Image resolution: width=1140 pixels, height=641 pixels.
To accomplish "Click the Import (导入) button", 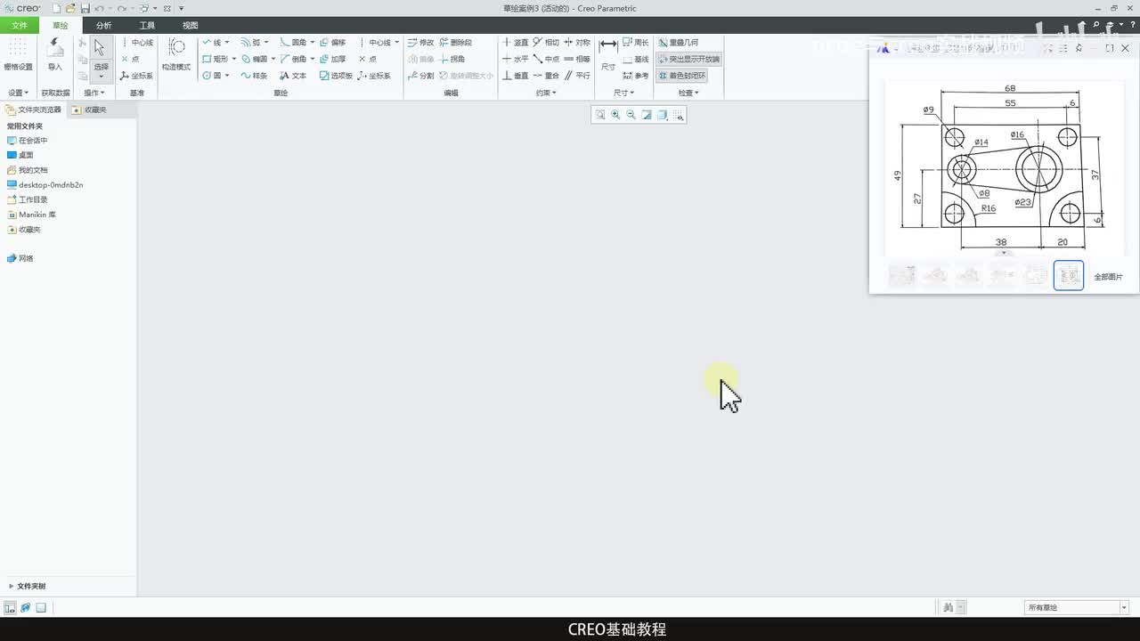I will click(55, 53).
